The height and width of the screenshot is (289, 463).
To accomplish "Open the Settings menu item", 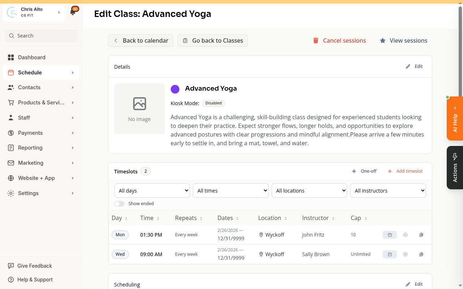I will pos(41,193).
